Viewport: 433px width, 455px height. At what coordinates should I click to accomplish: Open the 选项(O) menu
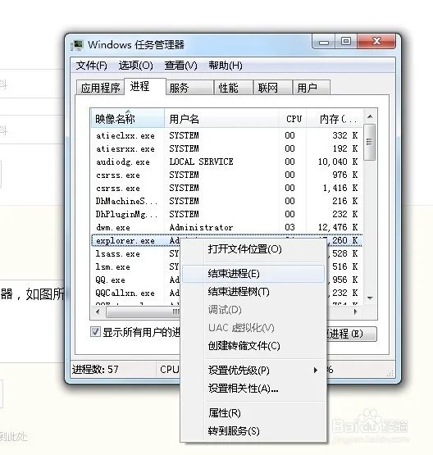[x=135, y=66]
